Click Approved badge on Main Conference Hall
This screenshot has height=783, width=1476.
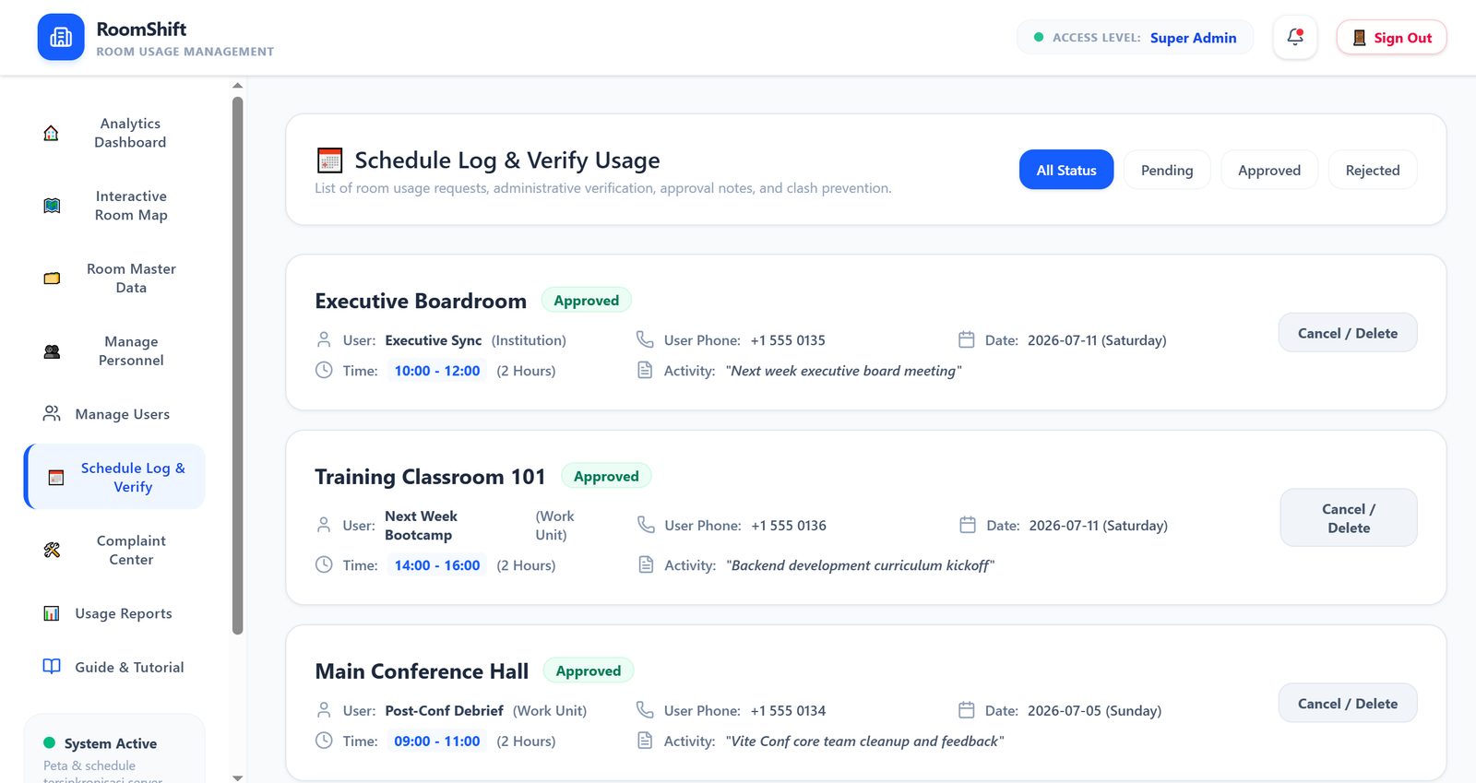(589, 671)
